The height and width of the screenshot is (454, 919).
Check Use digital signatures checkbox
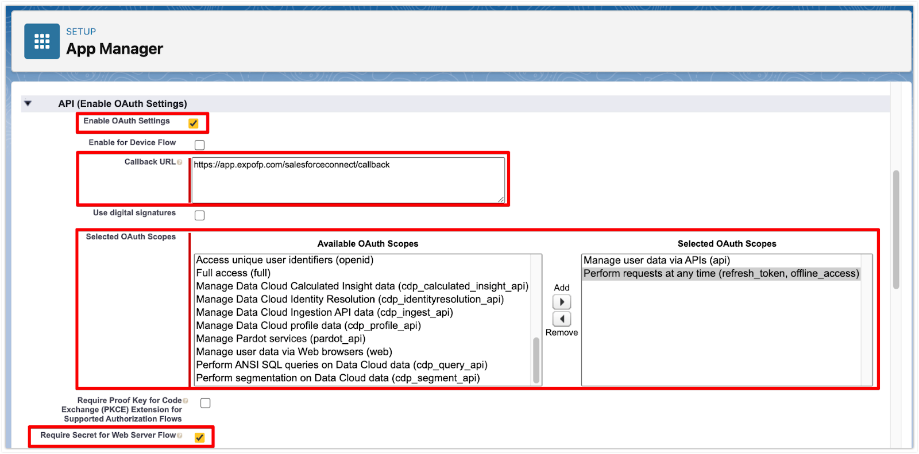click(200, 215)
